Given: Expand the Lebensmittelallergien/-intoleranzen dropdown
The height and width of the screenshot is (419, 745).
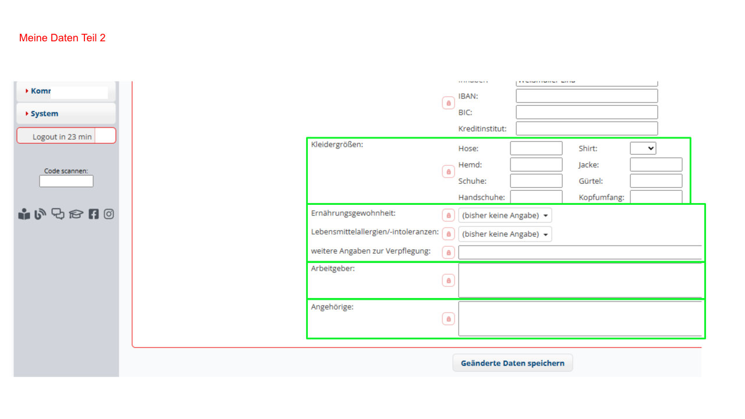Looking at the screenshot, I should (505, 234).
